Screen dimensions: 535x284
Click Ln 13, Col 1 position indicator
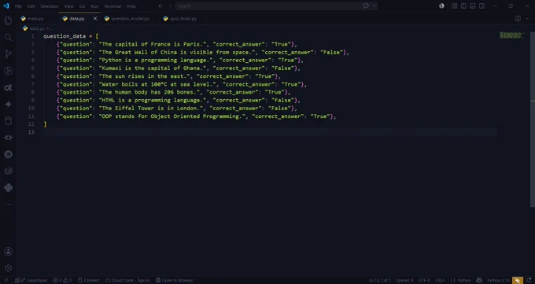[x=379, y=280]
